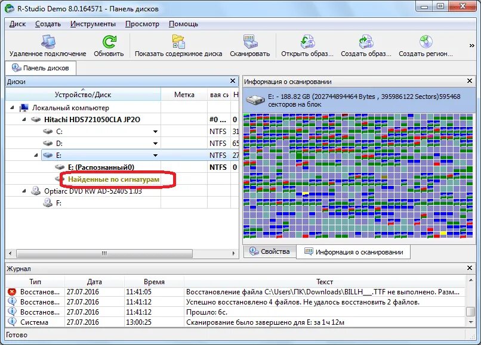Open the Диск menu
Viewport: 481px width, 345px height.
(x=17, y=24)
